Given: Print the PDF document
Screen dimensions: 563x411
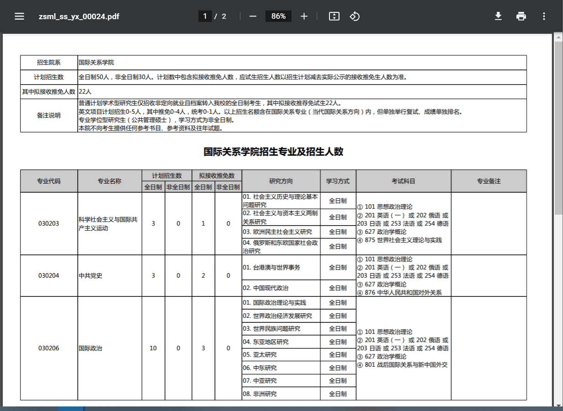Looking at the screenshot, I should pos(521,16).
